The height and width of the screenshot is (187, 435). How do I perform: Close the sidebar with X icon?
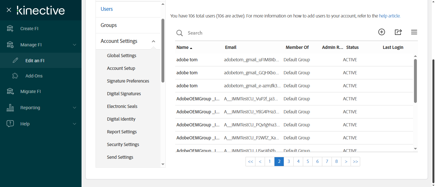click(x=9, y=10)
